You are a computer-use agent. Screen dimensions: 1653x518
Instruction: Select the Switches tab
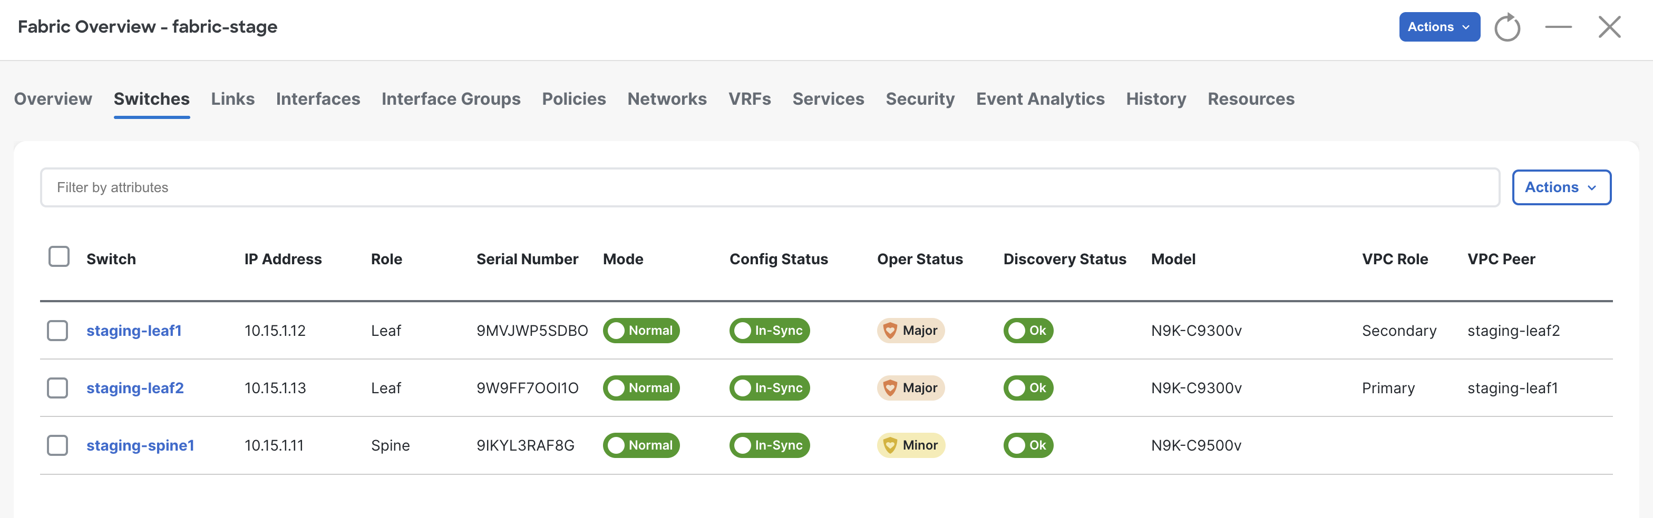click(151, 99)
